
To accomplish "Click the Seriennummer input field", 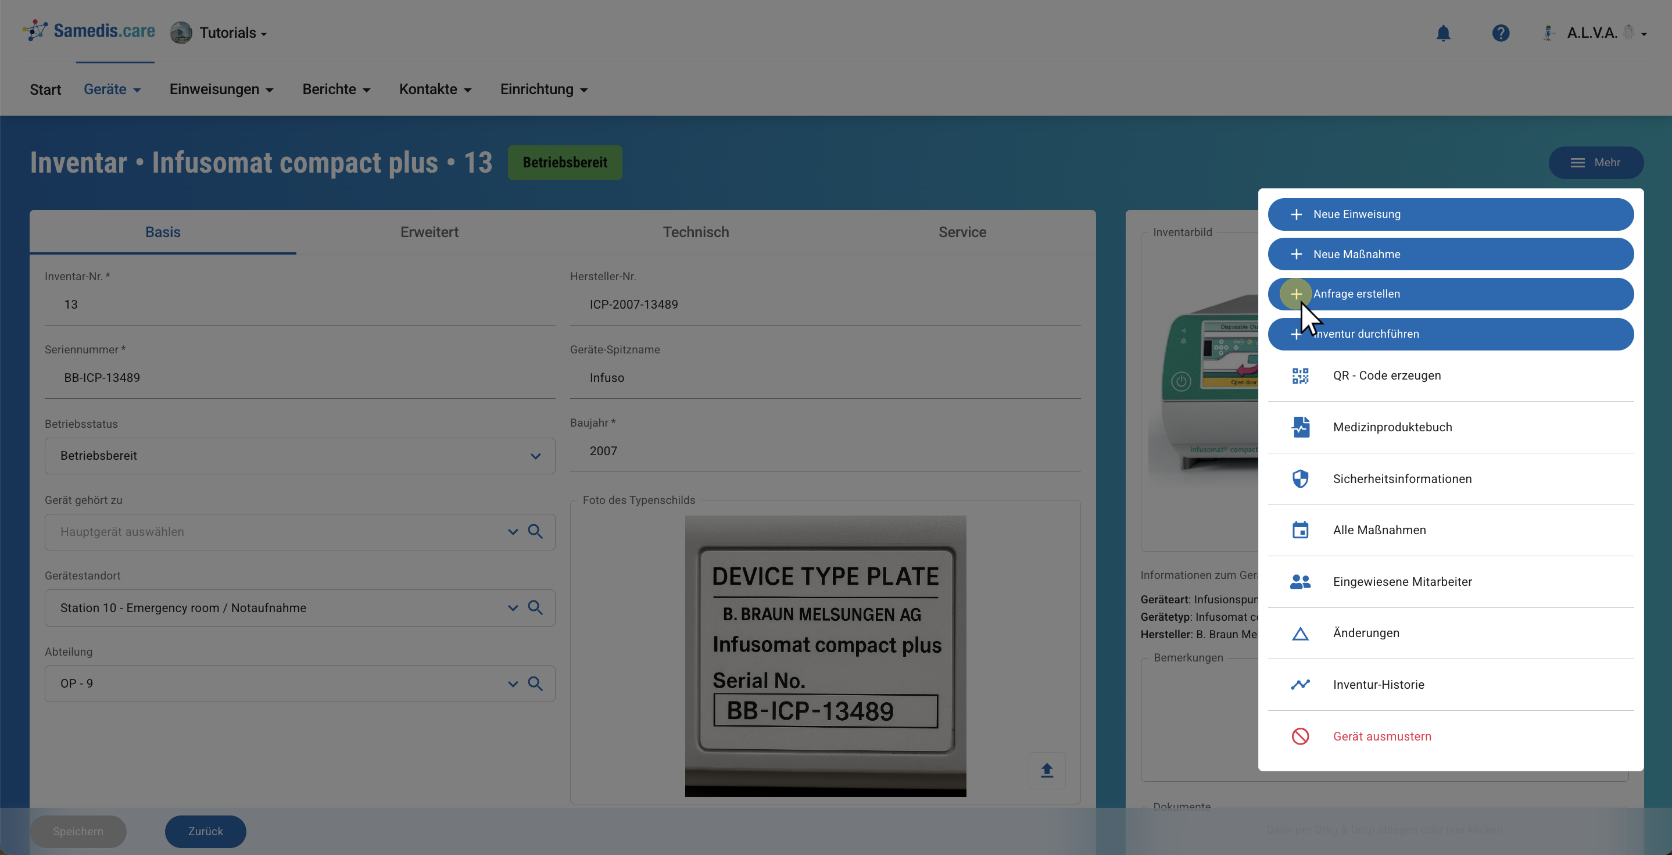I will tap(299, 378).
